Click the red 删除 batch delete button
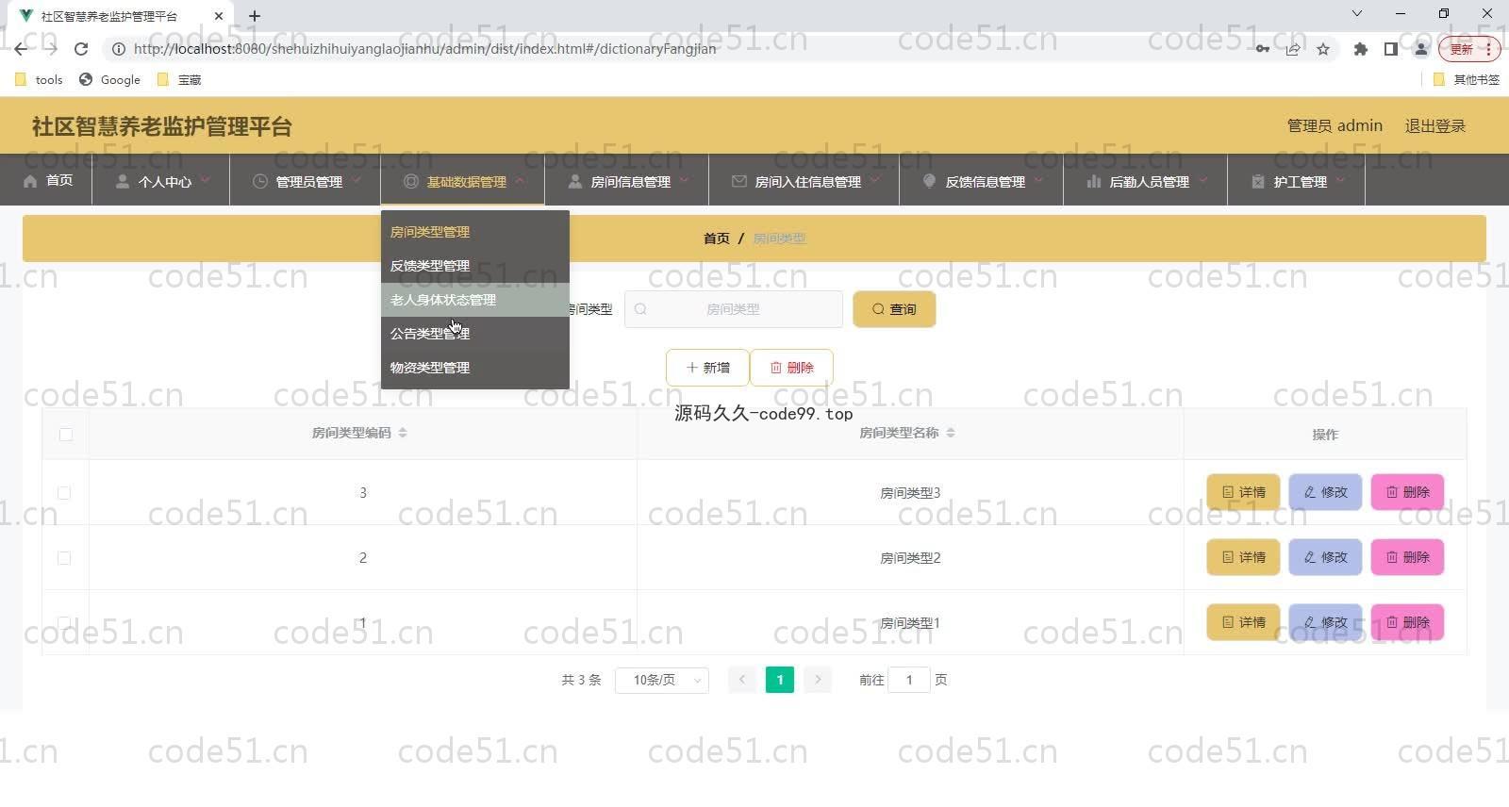 click(x=791, y=368)
